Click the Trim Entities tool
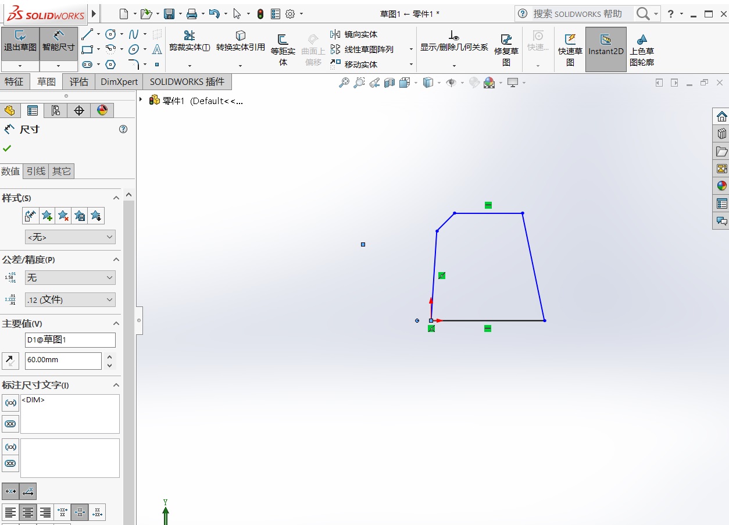729x525 pixels. click(190, 41)
